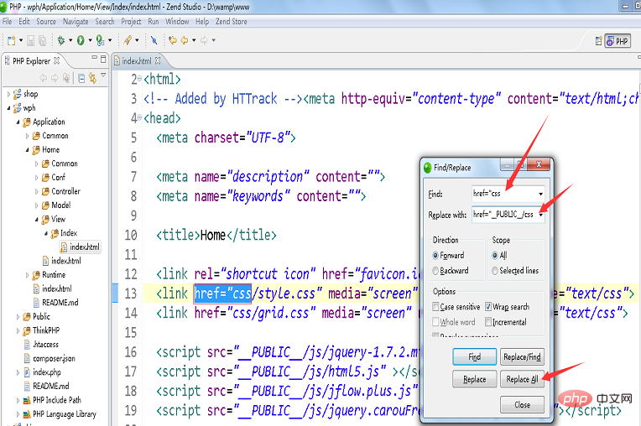This screenshot has width=641, height=426.
Task: Click the Debug bug toolbar icon
Action: [x=61, y=40]
